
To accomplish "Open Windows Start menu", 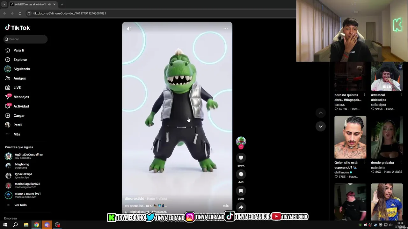I will [x=5, y=225].
